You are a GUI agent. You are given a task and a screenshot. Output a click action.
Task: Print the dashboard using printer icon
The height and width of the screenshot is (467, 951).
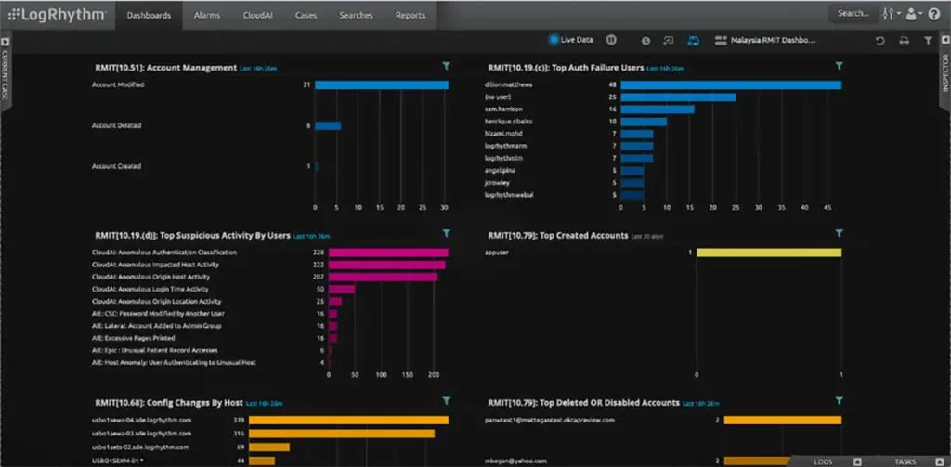pyautogui.click(x=905, y=41)
